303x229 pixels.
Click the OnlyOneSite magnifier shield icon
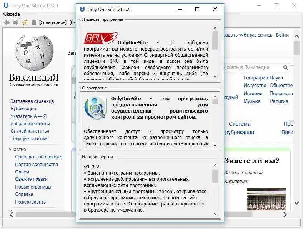coord(95,107)
